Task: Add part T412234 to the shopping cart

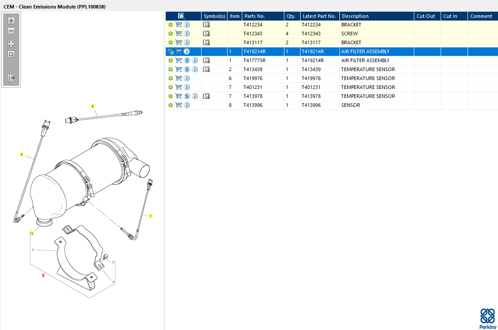Action: [179, 25]
